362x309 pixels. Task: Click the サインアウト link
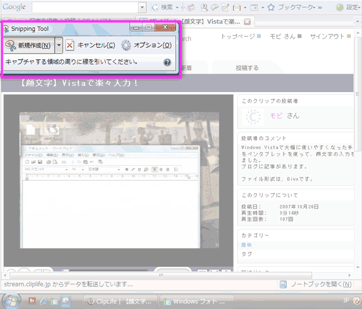[x=327, y=36]
